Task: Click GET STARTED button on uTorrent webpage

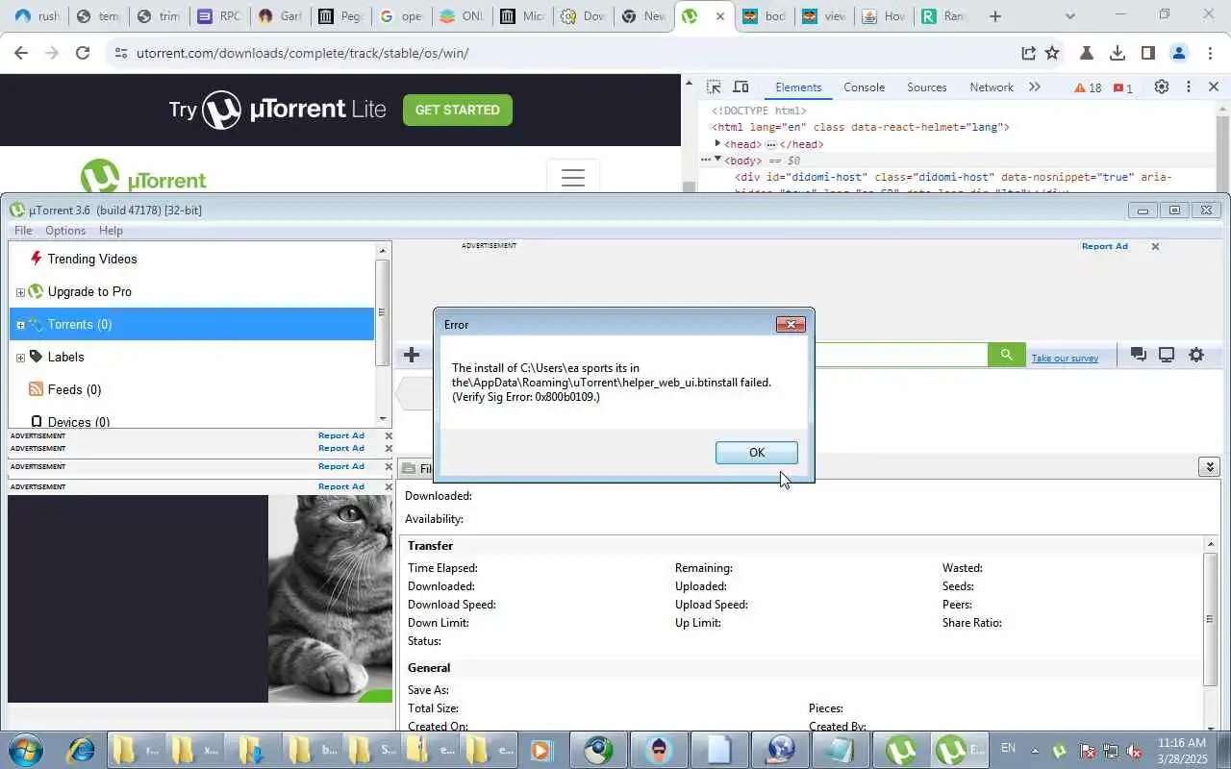Action: 457,110
